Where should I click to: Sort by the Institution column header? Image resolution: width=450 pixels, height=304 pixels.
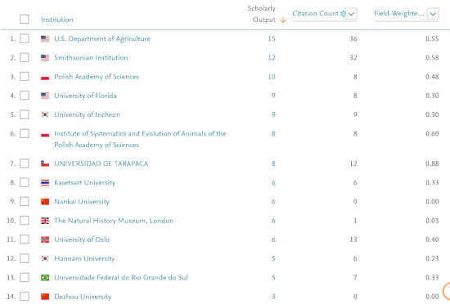[56, 20]
